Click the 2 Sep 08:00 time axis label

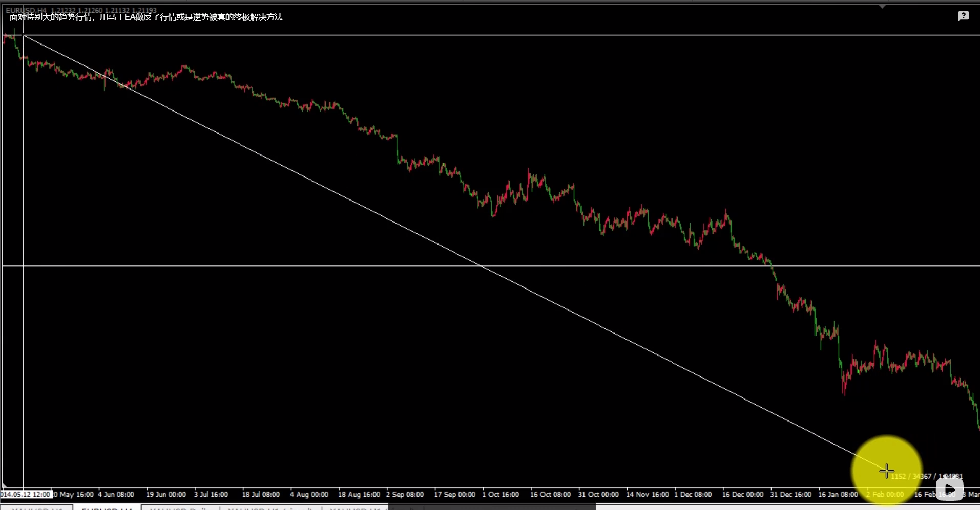(405, 495)
